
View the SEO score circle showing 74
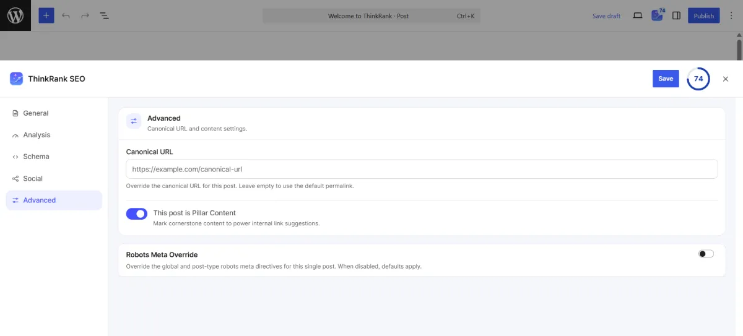click(x=698, y=79)
